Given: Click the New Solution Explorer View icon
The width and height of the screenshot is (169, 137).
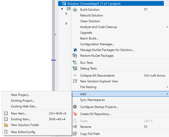Looking at the screenshot, I should tap(75, 81).
